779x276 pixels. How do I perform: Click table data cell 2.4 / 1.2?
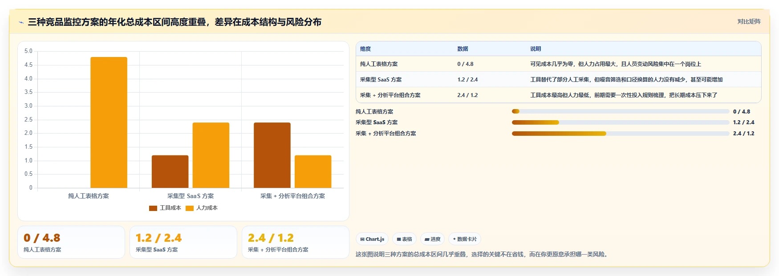(x=467, y=95)
